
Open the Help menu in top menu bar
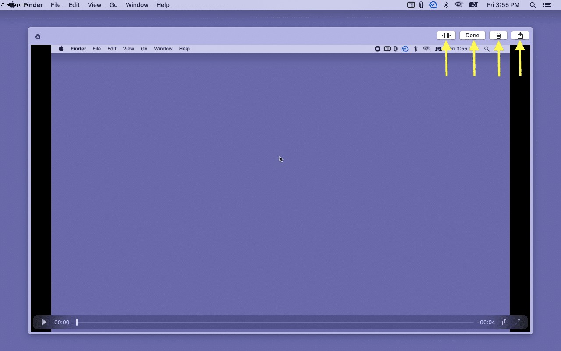(163, 5)
